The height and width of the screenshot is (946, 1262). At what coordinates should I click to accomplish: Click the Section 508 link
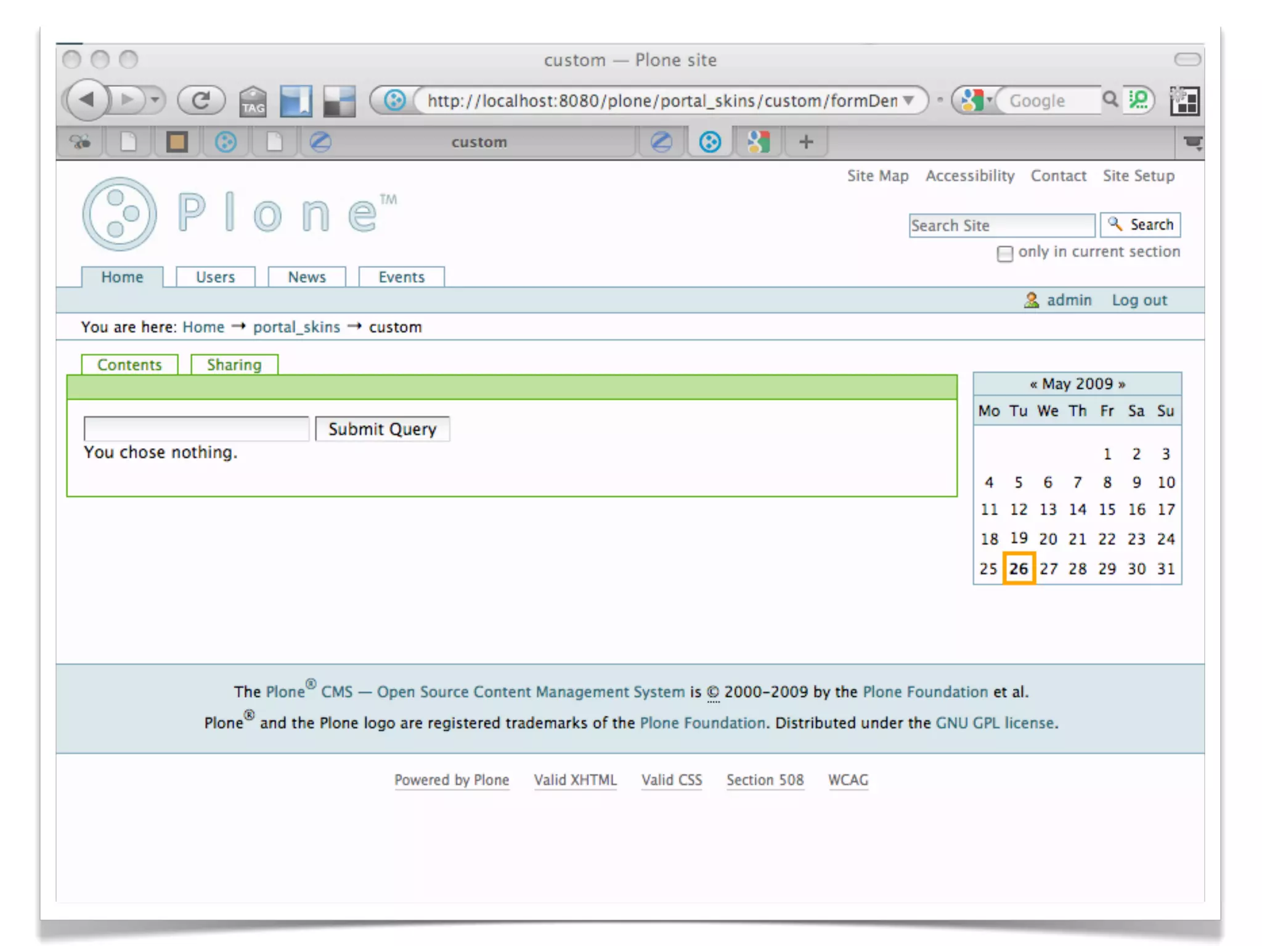pos(765,780)
